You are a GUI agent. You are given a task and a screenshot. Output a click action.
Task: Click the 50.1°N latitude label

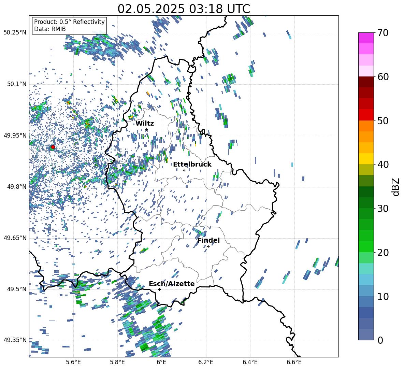(16, 84)
